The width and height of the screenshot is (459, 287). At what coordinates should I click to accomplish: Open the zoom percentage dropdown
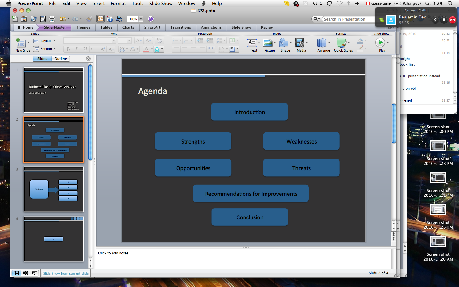tap(141, 19)
